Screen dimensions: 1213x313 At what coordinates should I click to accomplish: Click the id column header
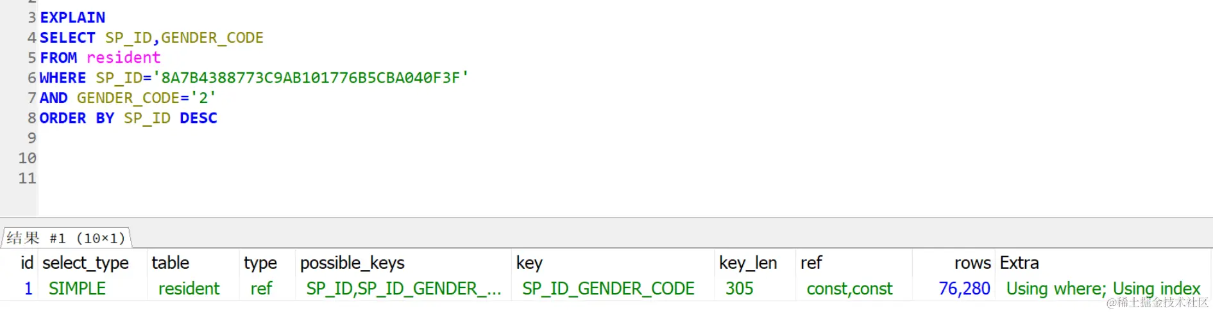tap(27, 263)
